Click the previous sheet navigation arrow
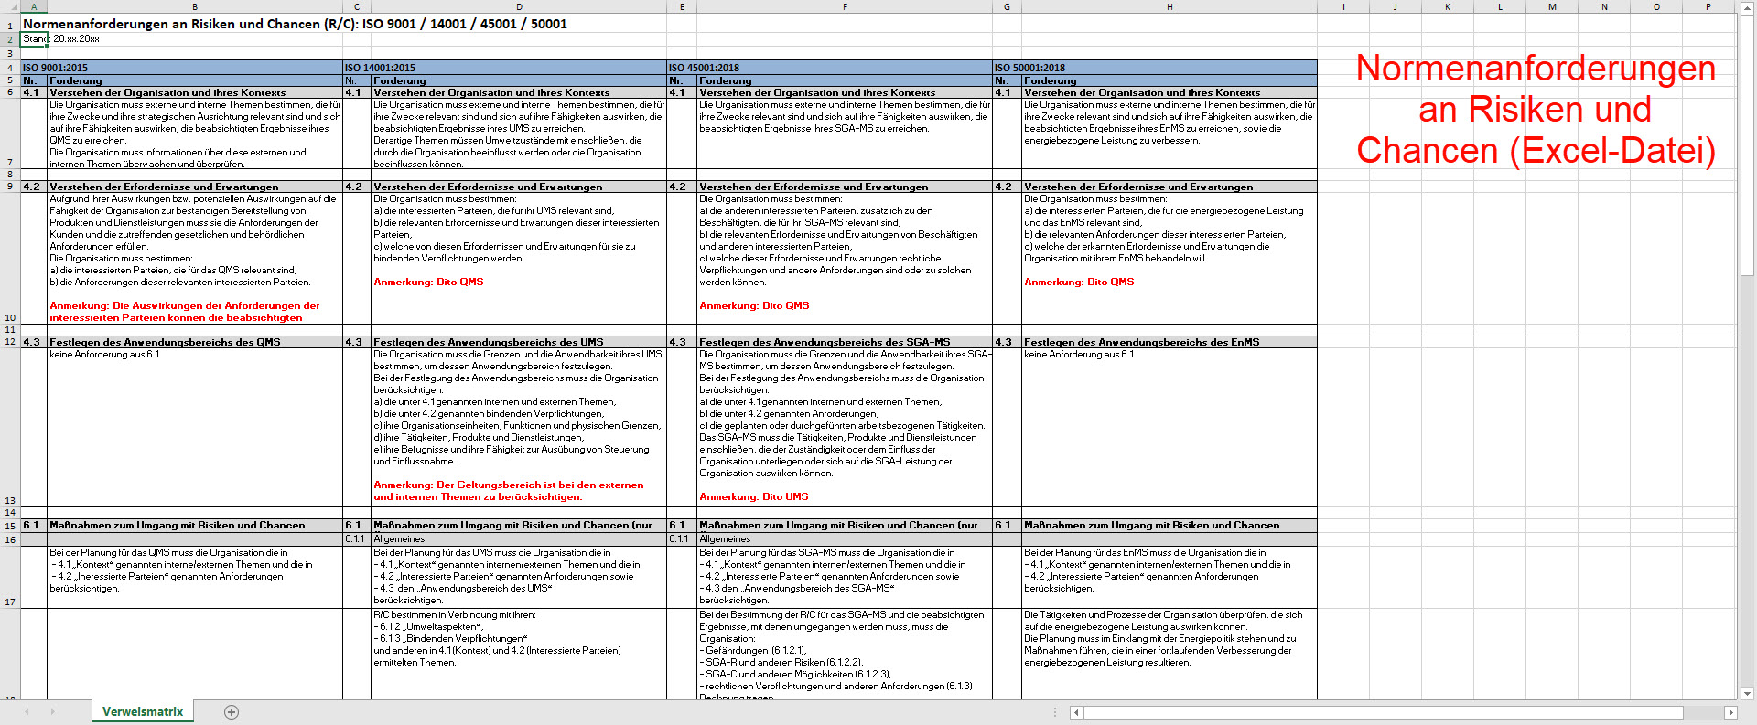The image size is (1757, 725). coord(27,712)
